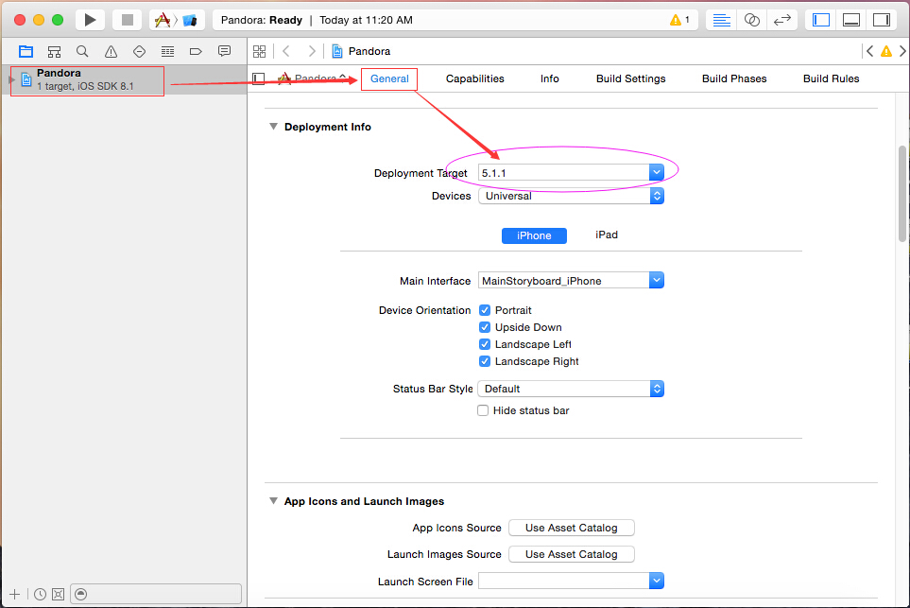Go back in editor history
The height and width of the screenshot is (608, 910).
tap(286, 51)
